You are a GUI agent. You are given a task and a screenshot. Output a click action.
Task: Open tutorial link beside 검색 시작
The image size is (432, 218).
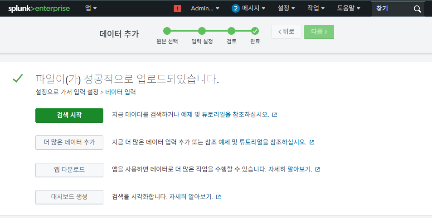pos(225,115)
